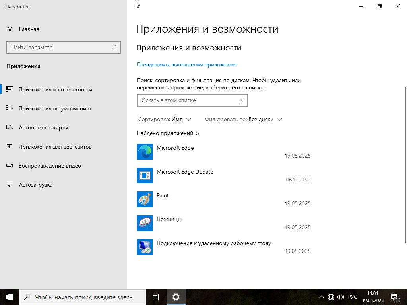407x305 pixels.
Task: Click the Автозагрузка sidebar icon
Action: pyautogui.click(x=10, y=185)
